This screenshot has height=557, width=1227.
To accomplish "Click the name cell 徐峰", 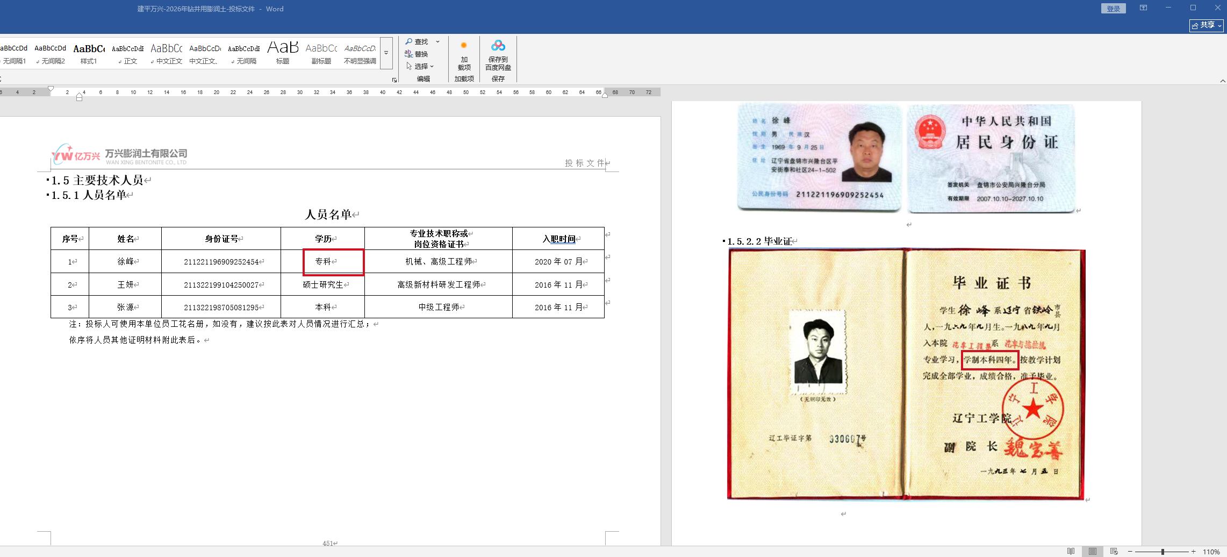I will coord(125,261).
